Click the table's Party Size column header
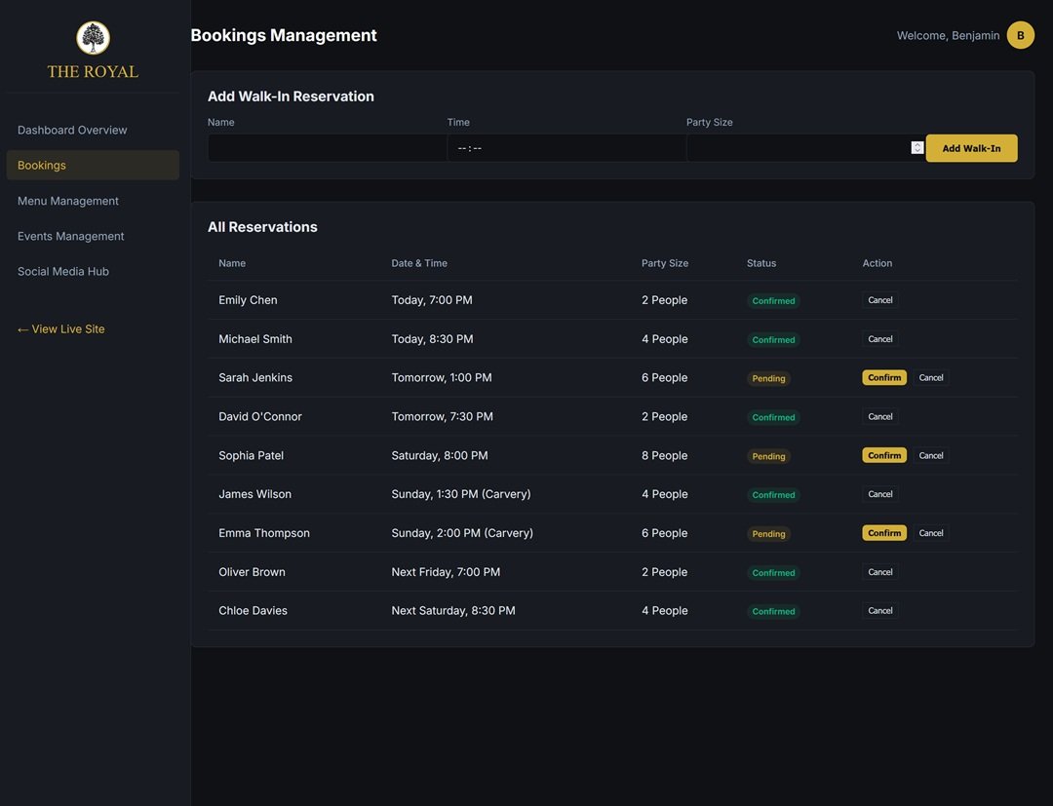1053x806 pixels. click(x=664, y=263)
